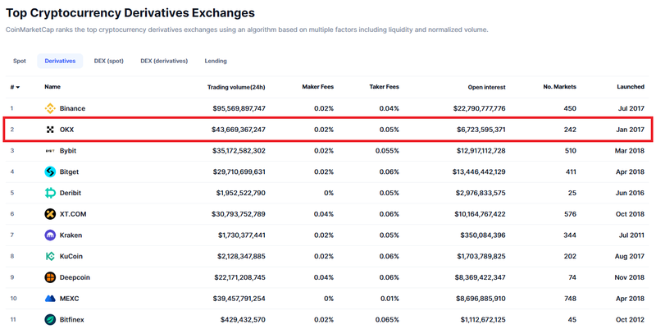This screenshot has height=329, width=656.
Task: Click MEXC taker fee 0.01%
Action: pyautogui.click(x=389, y=299)
